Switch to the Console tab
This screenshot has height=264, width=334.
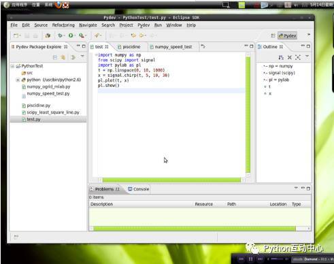(139, 189)
